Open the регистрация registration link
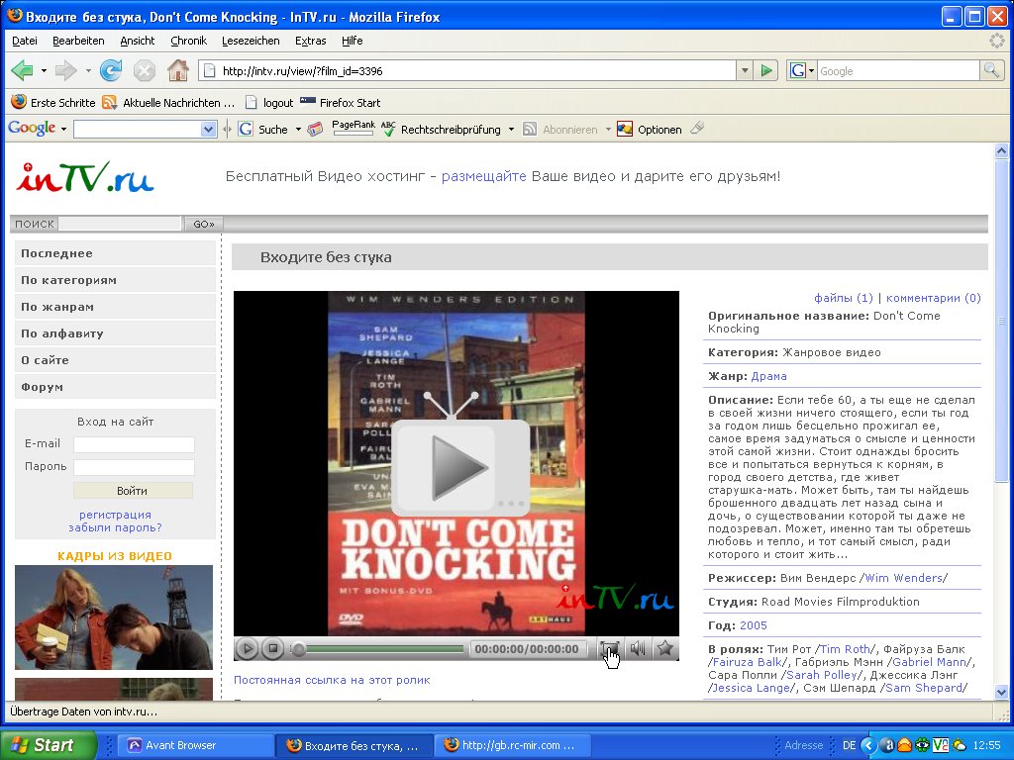Image resolution: width=1014 pixels, height=760 pixels. click(x=115, y=515)
